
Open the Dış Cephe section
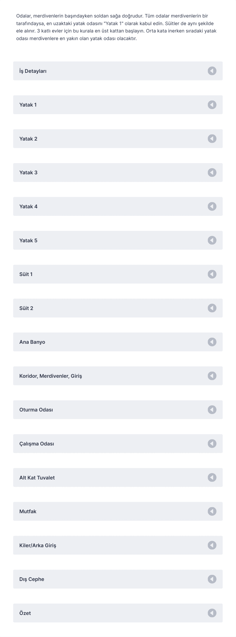pyautogui.click(x=118, y=579)
